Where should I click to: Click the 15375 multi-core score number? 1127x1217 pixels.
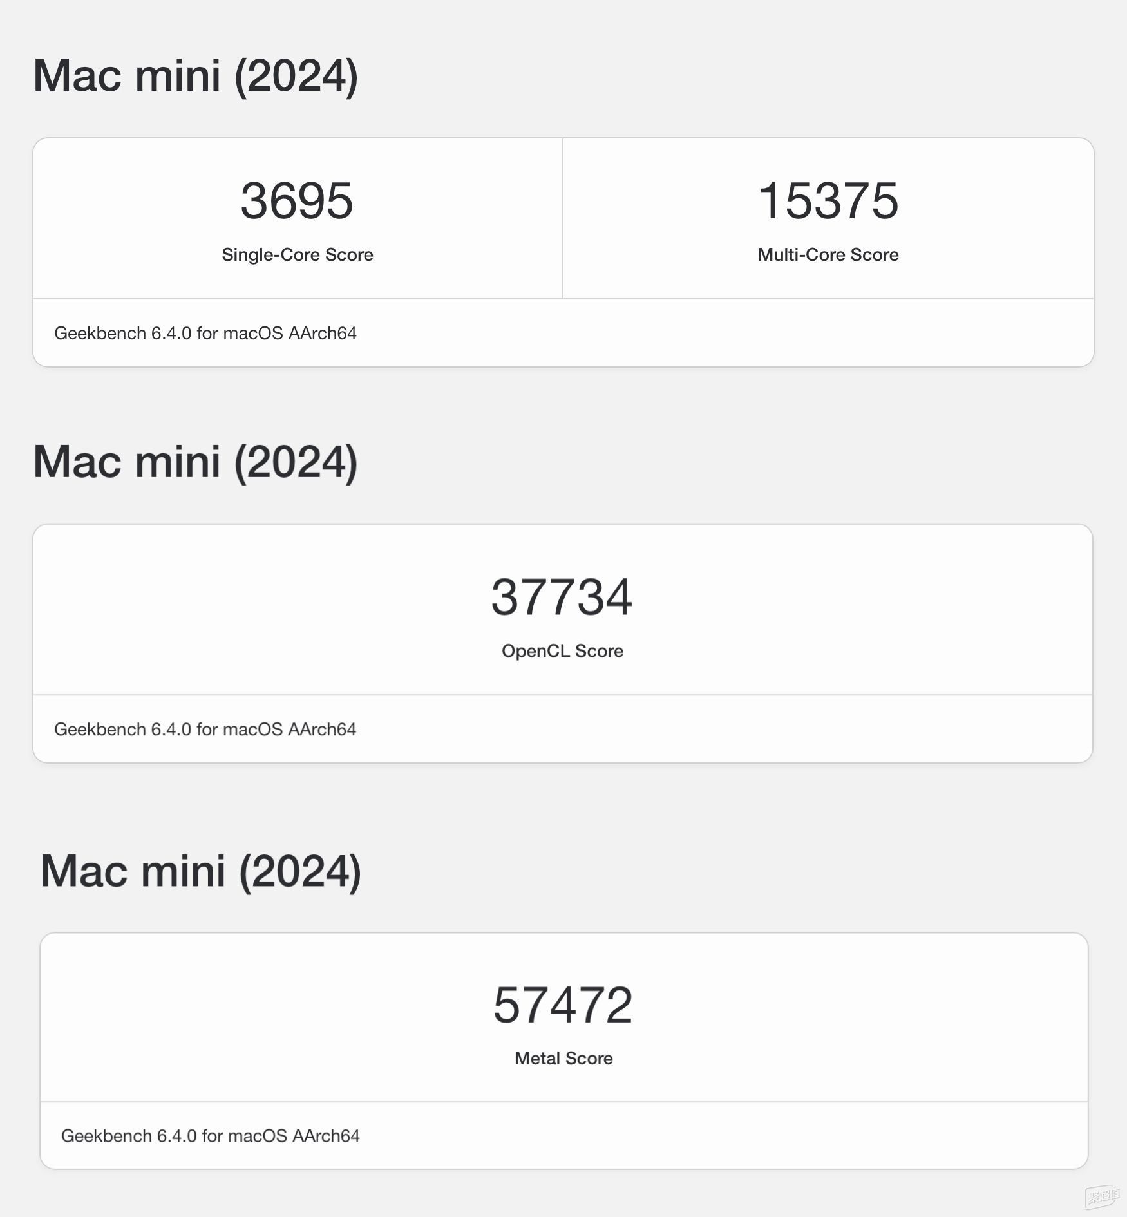[828, 201]
